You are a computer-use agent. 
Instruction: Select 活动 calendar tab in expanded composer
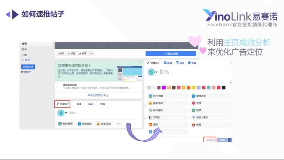[180, 63]
